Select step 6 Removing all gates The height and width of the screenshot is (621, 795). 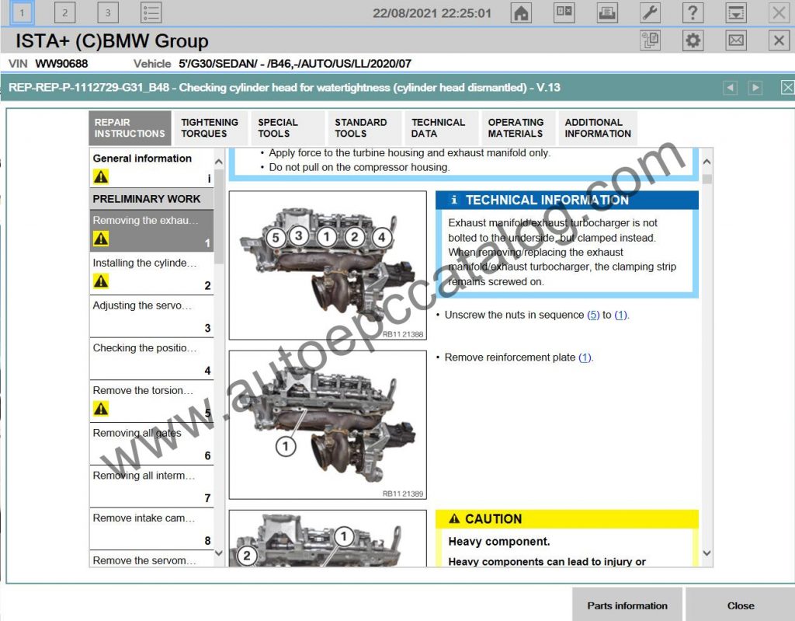click(151, 444)
